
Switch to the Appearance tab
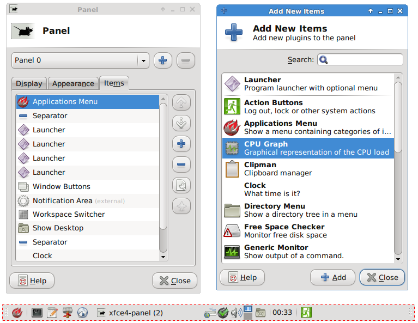click(x=73, y=83)
